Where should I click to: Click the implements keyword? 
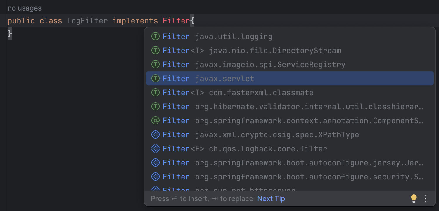[135, 21]
